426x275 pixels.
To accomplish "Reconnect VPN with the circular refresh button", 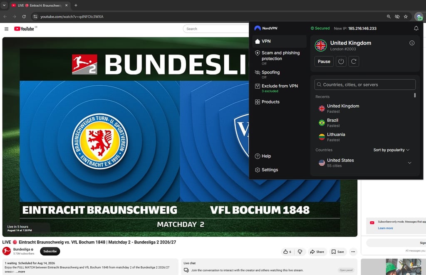I will point(354,62).
